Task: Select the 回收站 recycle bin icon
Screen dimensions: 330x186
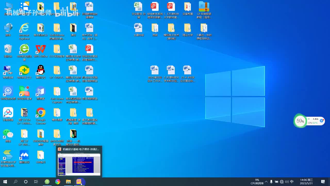Action: coord(8,51)
